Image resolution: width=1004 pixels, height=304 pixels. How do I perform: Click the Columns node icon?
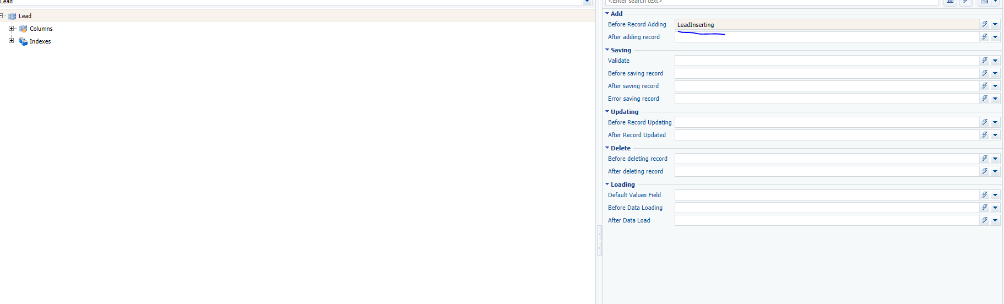[23, 29]
